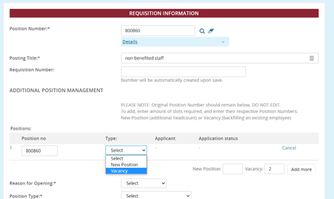Click the 'Reason for Opening:*' label
Screen dimensions: 334x199
[x=33, y=183]
